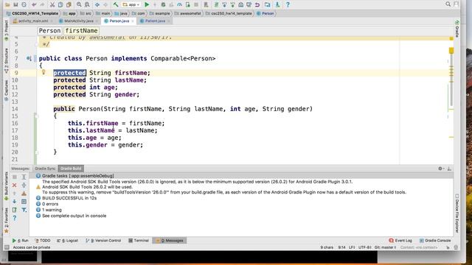Click the app breadcrumb folder
This screenshot has height=265, width=472.
pyautogui.click(x=69, y=13)
